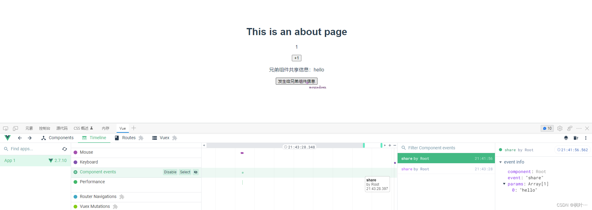Image resolution: width=592 pixels, height=210 pixels.
Task: Click the purple mouse event marker
Action: (x=242, y=153)
